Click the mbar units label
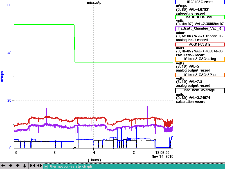The width and height of the screenshot is (225, 169). point(180,33)
